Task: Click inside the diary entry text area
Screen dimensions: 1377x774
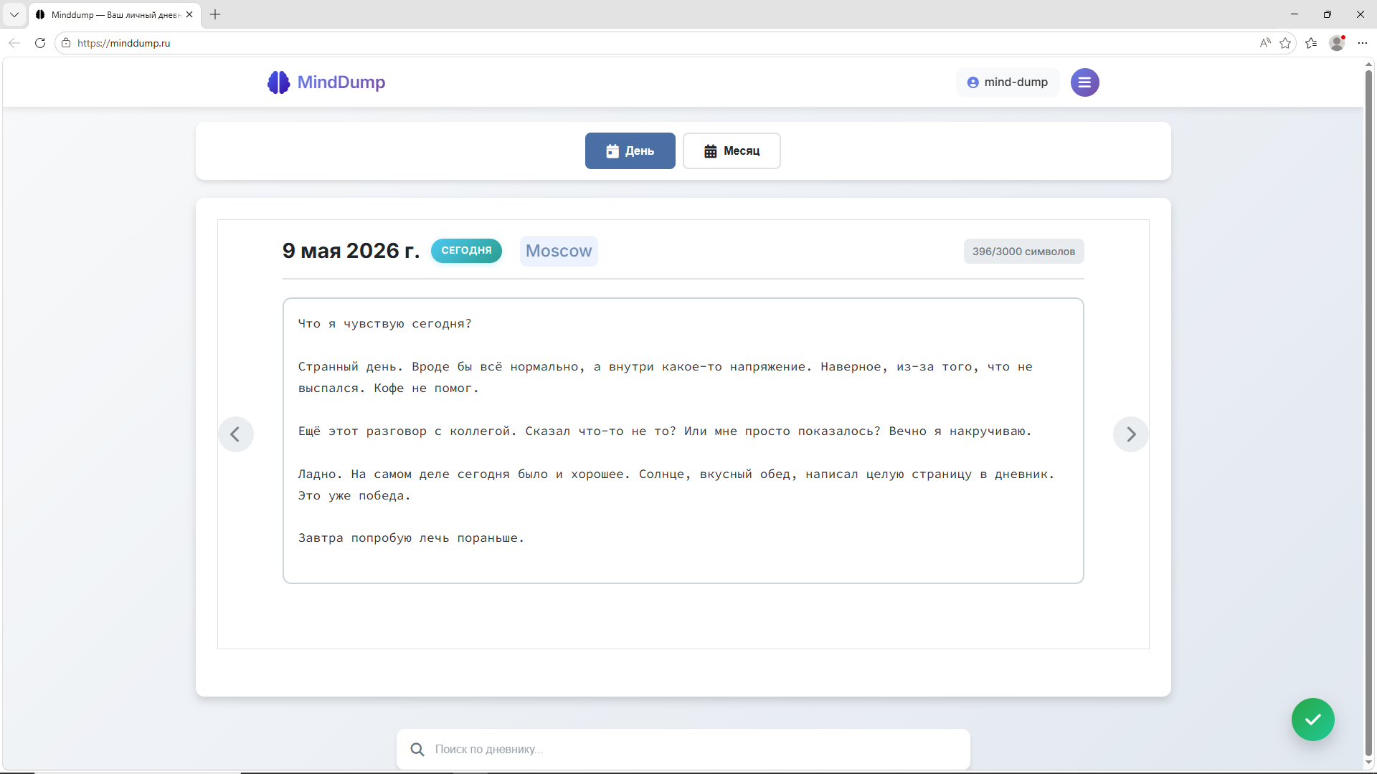Action: coord(683,441)
